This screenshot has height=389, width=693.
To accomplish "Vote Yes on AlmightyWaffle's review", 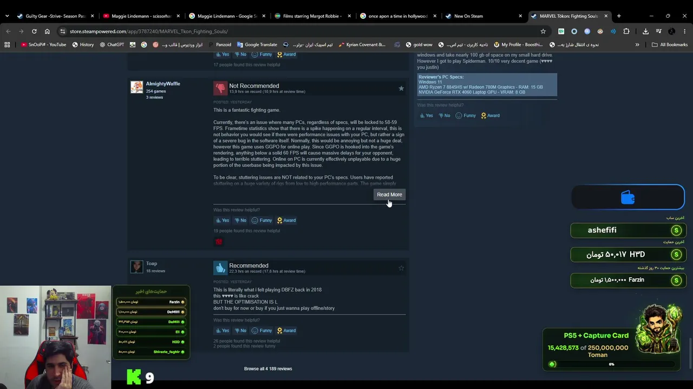I will point(223,220).
